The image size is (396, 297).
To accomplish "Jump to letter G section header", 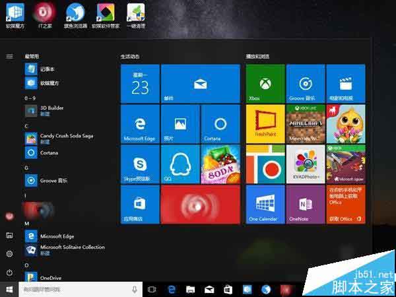I will (26, 168).
